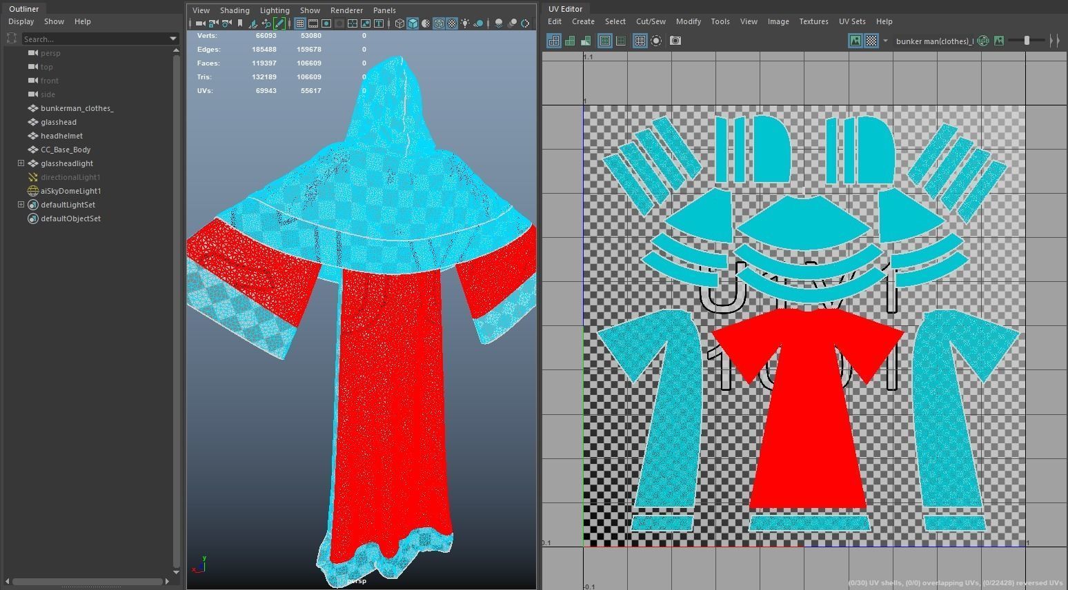Screen dimensions: 1068x590
Task: Select the Grease Pencil tool icon
Action: (x=279, y=23)
